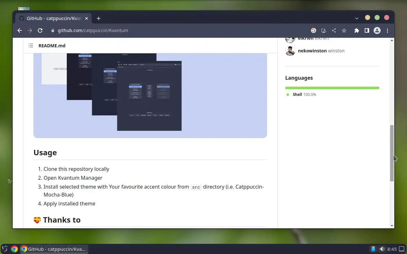Screen dimensions: 407x254
Task: Click the 'Apply installed theme' step
Action: tap(69, 204)
